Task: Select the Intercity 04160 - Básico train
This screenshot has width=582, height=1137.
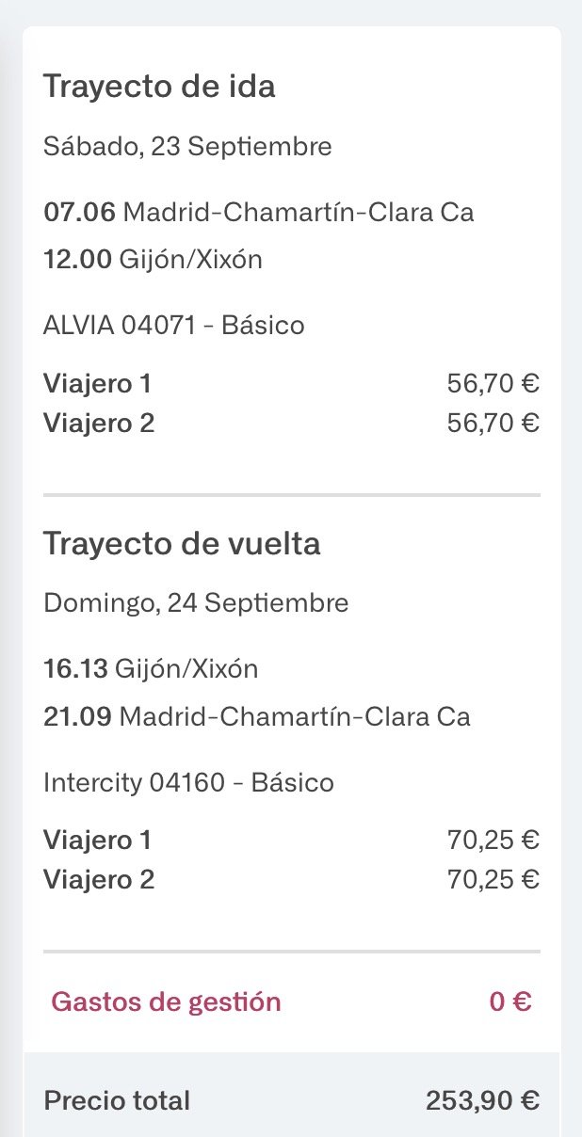Action: (x=188, y=782)
